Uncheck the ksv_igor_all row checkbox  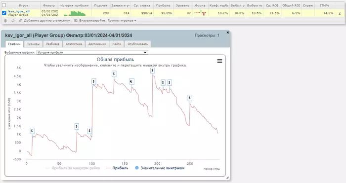4,13
